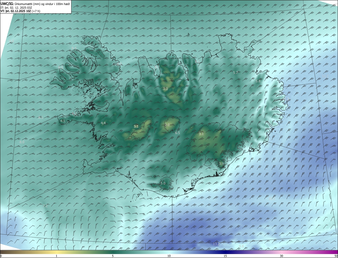Click the 8.0 value label on the map
The height and width of the screenshot is (258, 338).
[x=22, y=142]
